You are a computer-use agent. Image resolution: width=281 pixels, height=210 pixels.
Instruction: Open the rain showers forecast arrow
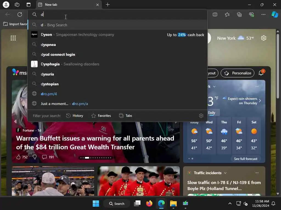tap(260, 101)
